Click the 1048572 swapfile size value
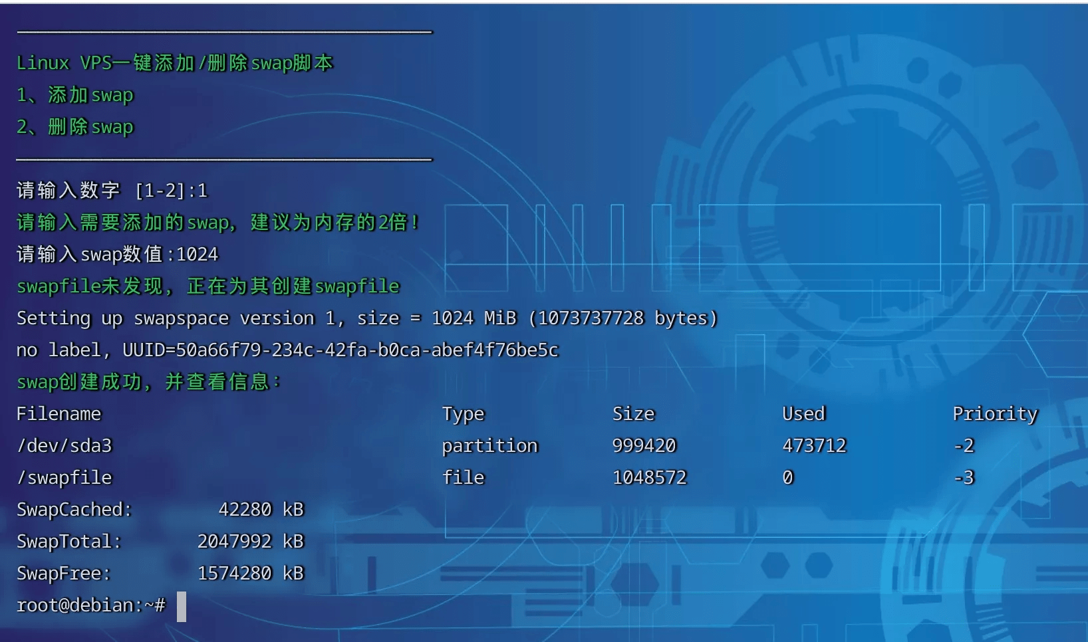1088x642 pixels. coord(650,478)
